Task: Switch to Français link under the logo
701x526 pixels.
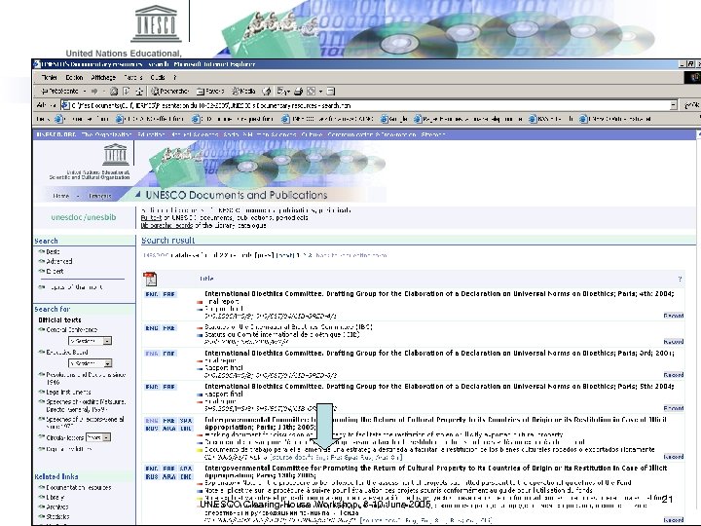Action: point(99,196)
